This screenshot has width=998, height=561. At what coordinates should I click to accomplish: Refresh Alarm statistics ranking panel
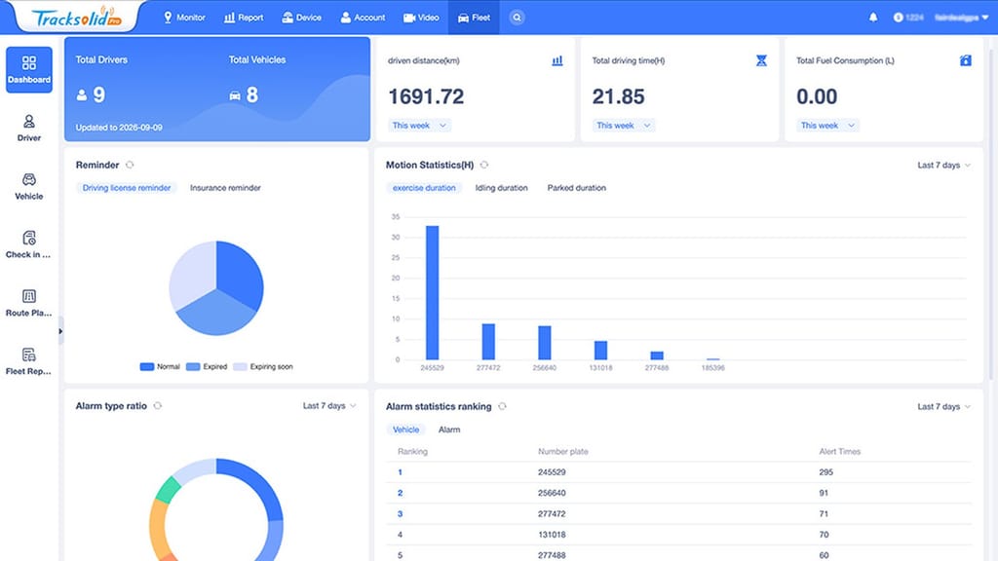(502, 406)
